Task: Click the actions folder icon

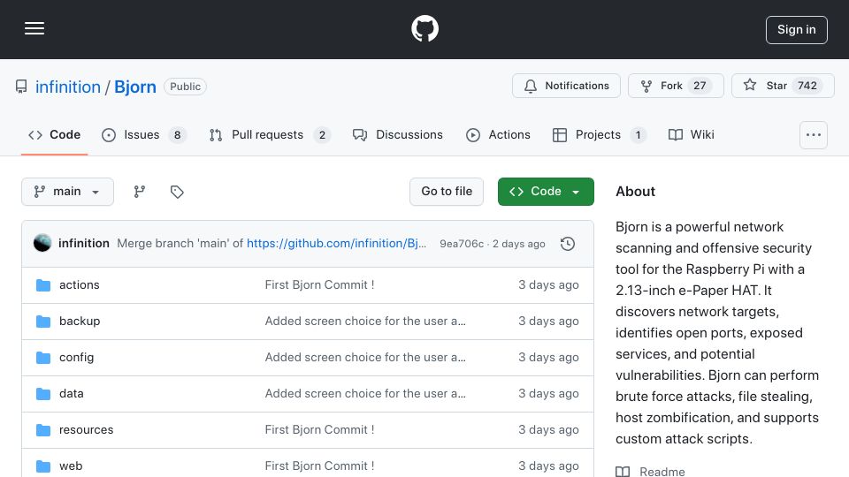Action: click(x=43, y=285)
